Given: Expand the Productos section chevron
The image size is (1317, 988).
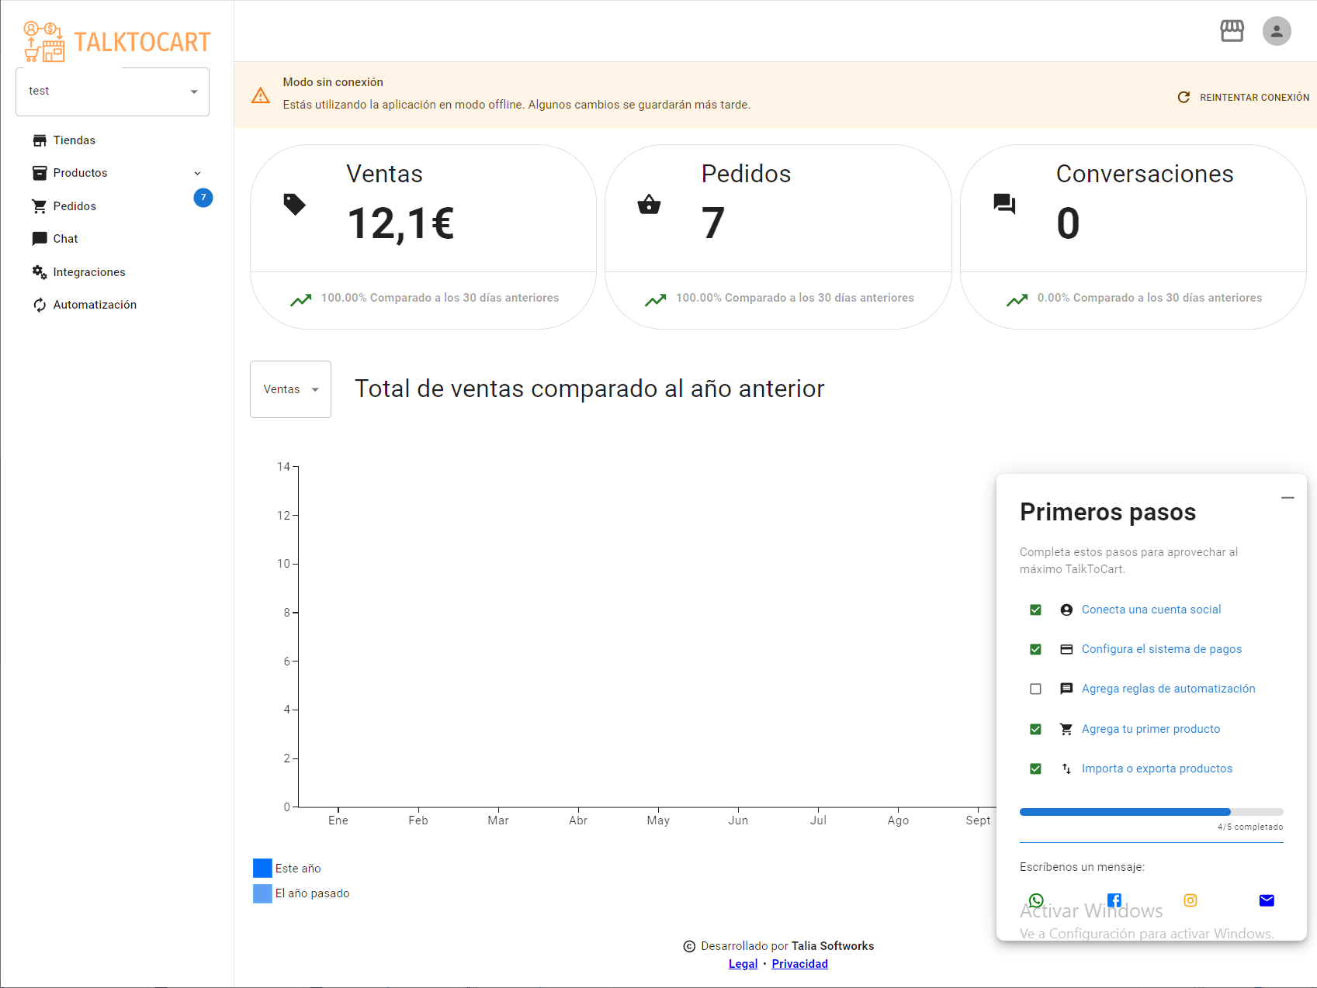Looking at the screenshot, I should (197, 173).
